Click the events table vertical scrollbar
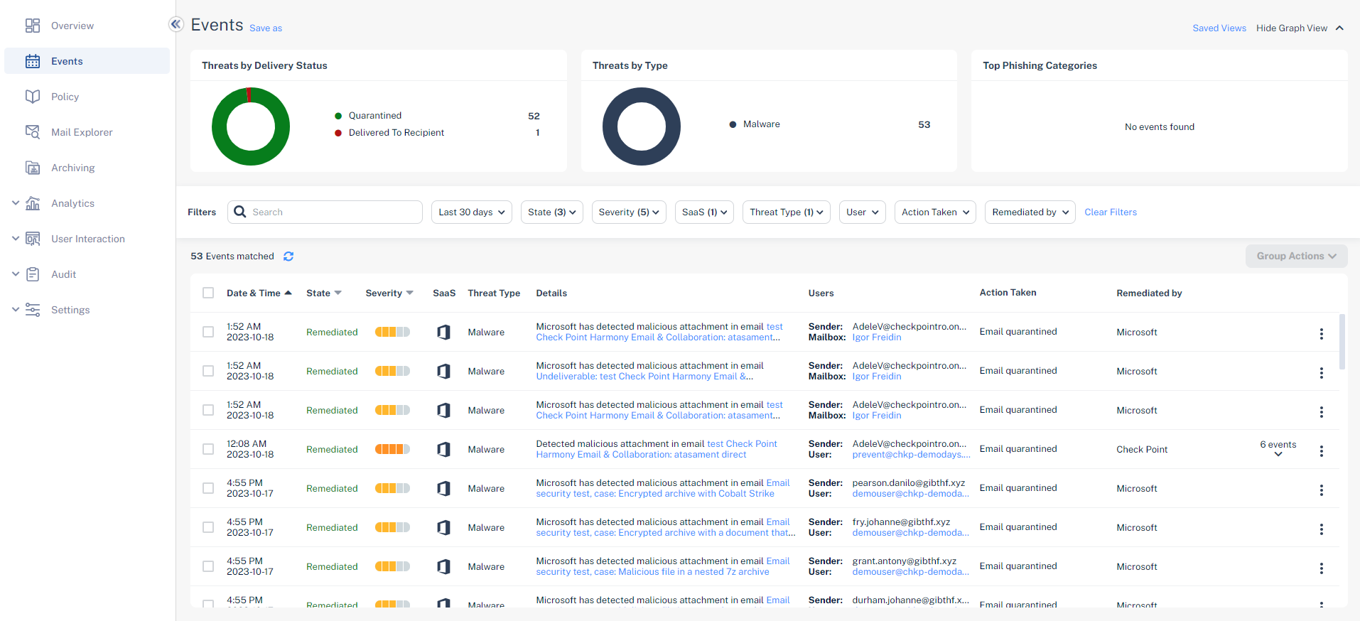Screen dimensions: 1360x621 tap(1342, 341)
